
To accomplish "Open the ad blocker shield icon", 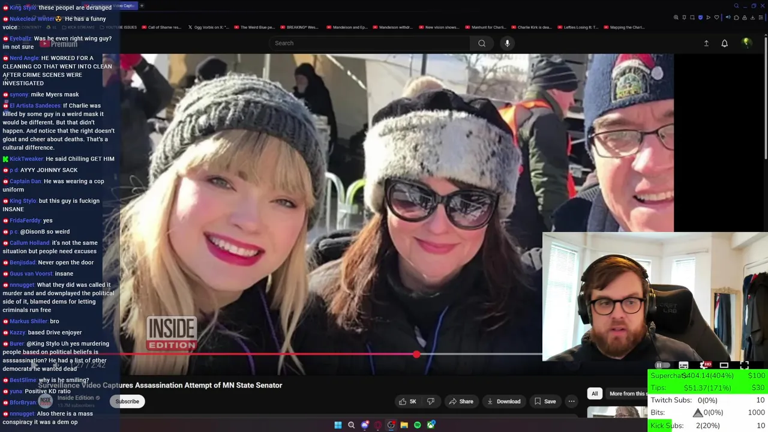I will point(700,17).
